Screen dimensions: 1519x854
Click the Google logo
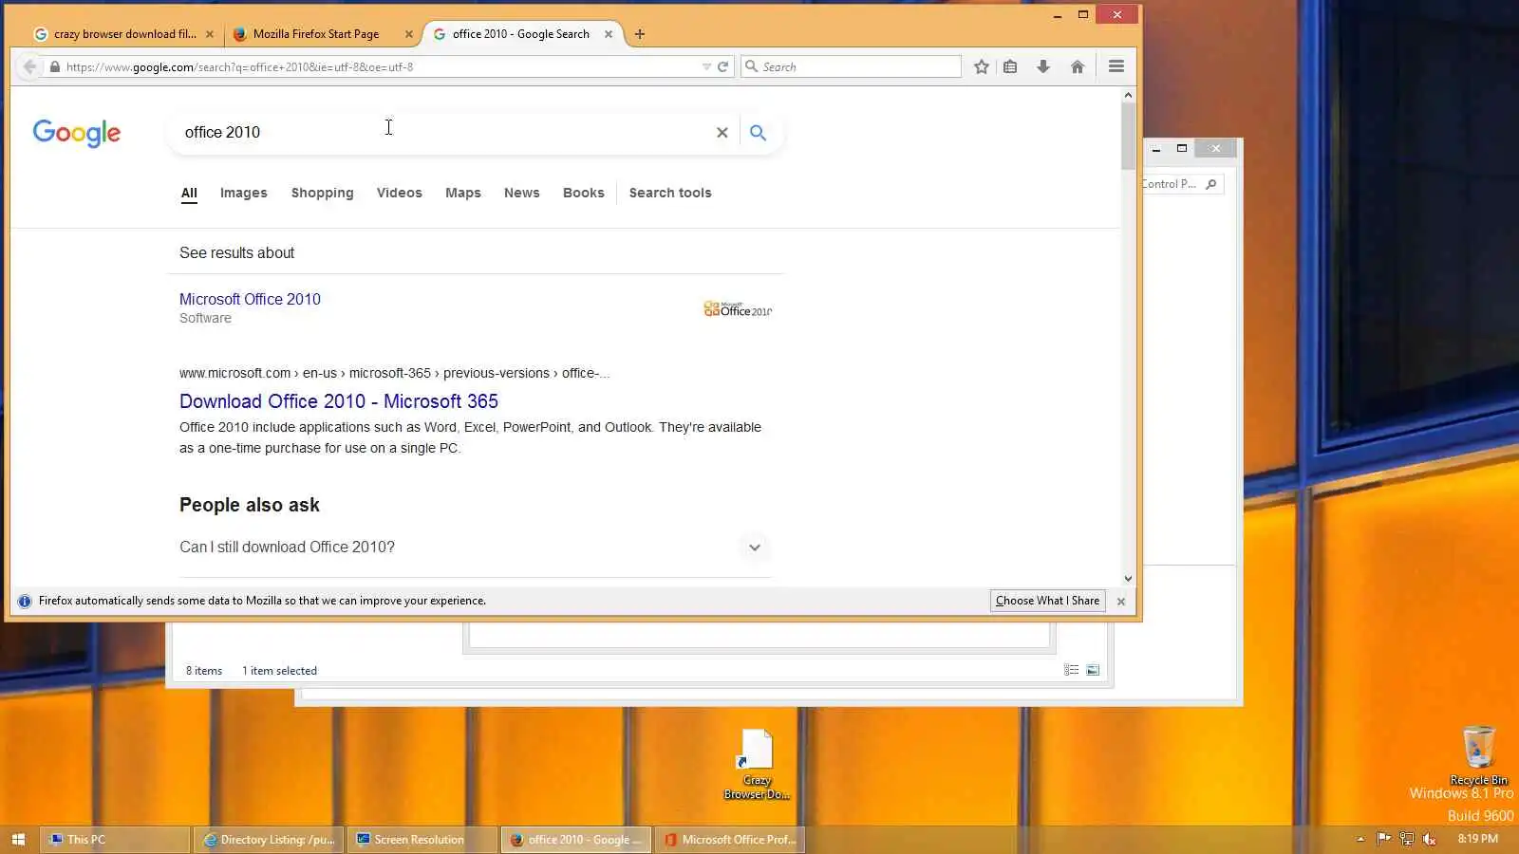click(77, 133)
